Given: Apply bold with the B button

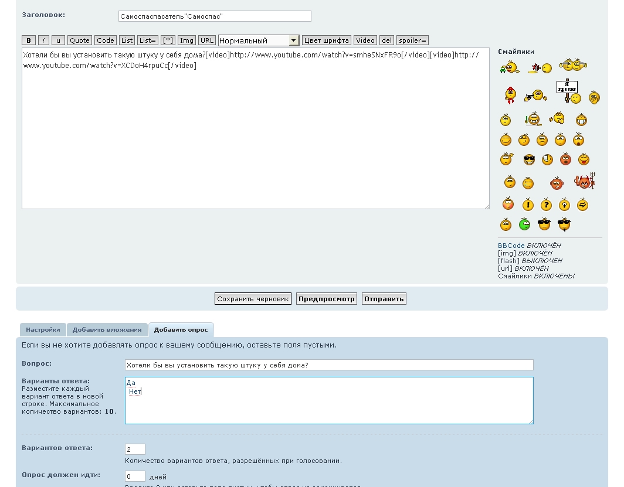Looking at the screenshot, I should pyautogui.click(x=29, y=40).
